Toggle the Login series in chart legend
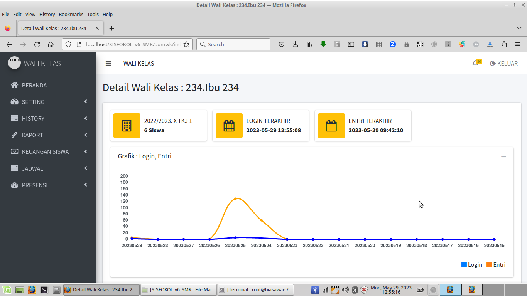The height and width of the screenshot is (296, 527). coord(472,265)
